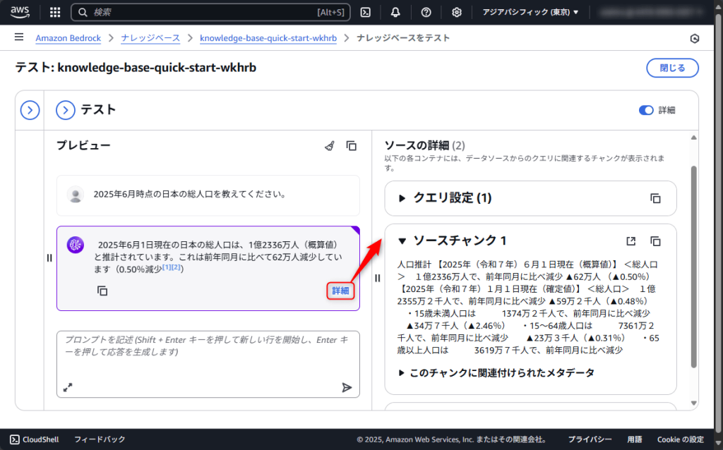Open citation [1] in the answer
Image resolution: width=723 pixels, height=450 pixels.
[x=167, y=267]
